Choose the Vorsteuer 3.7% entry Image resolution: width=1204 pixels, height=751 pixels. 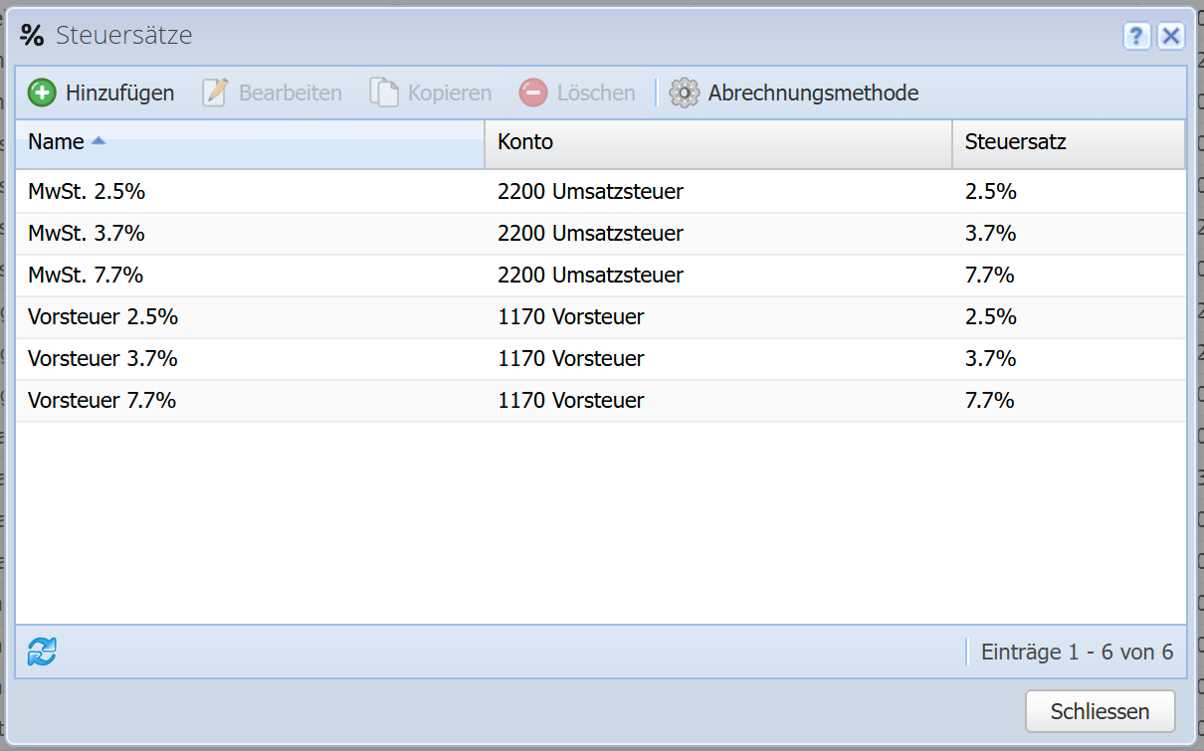(x=103, y=359)
